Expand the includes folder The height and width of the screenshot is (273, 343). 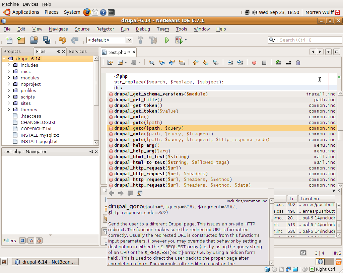8,65
